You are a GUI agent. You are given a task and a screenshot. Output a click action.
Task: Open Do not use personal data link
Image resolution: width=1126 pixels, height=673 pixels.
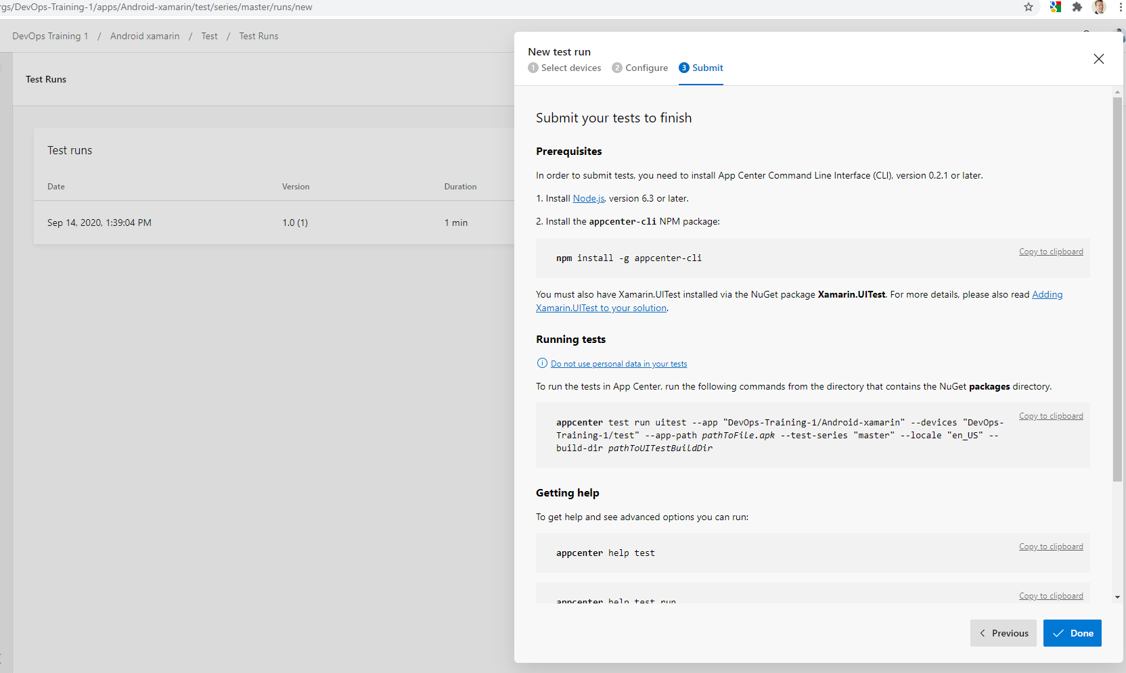point(618,364)
